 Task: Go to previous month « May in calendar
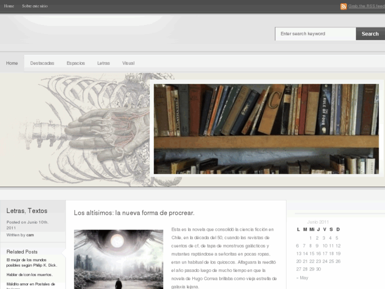tap(302, 278)
